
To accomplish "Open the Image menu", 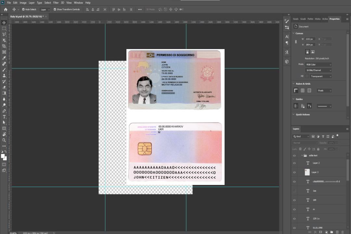I will click(23, 3).
